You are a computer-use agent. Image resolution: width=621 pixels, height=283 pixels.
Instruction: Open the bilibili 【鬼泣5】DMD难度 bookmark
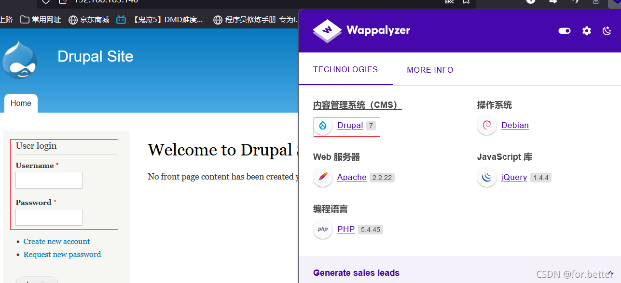coord(160,20)
